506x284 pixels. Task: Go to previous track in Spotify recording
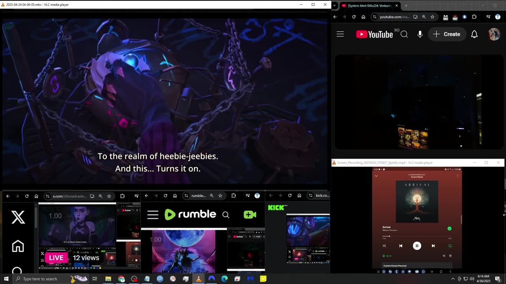[x=400, y=246]
